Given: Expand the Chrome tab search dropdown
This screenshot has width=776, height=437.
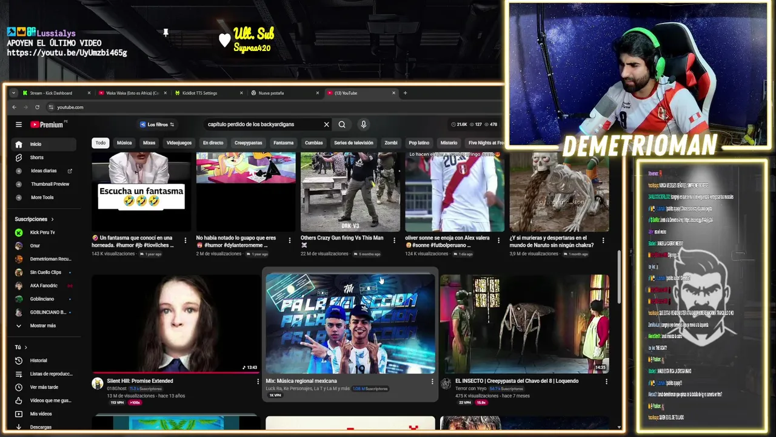Looking at the screenshot, I should 13,93.
